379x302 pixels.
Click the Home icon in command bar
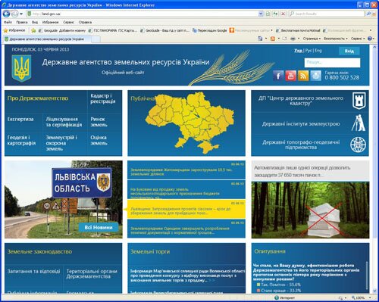click(260, 39)
